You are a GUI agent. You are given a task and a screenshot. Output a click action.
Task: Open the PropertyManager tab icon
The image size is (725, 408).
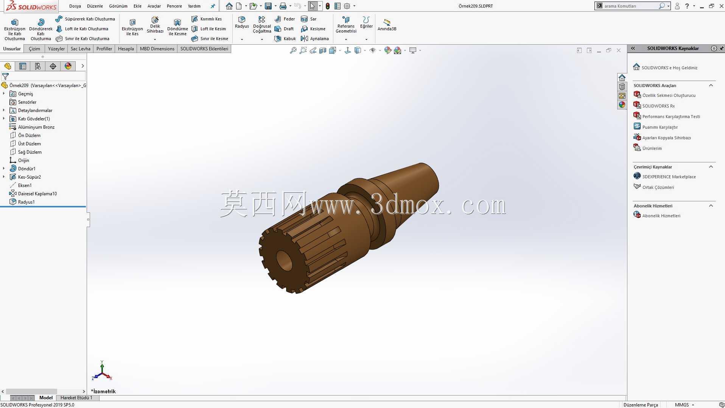(23, 66)
